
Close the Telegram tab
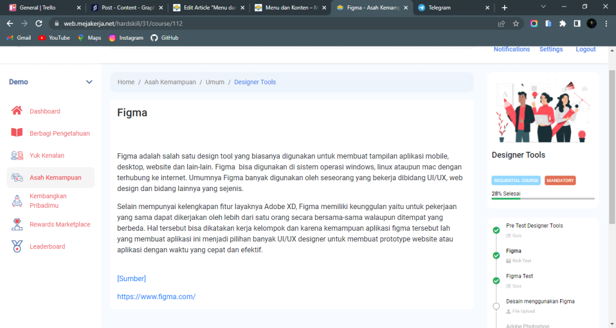click(487, 7)
